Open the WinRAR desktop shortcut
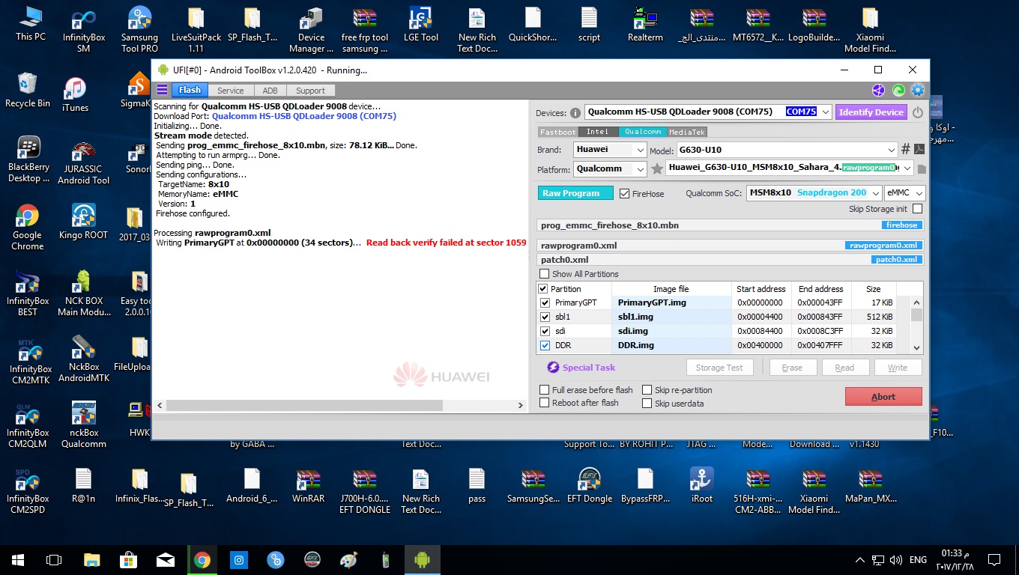The width and height of the screenshot is (1019, 575). [x=308, y=486]
